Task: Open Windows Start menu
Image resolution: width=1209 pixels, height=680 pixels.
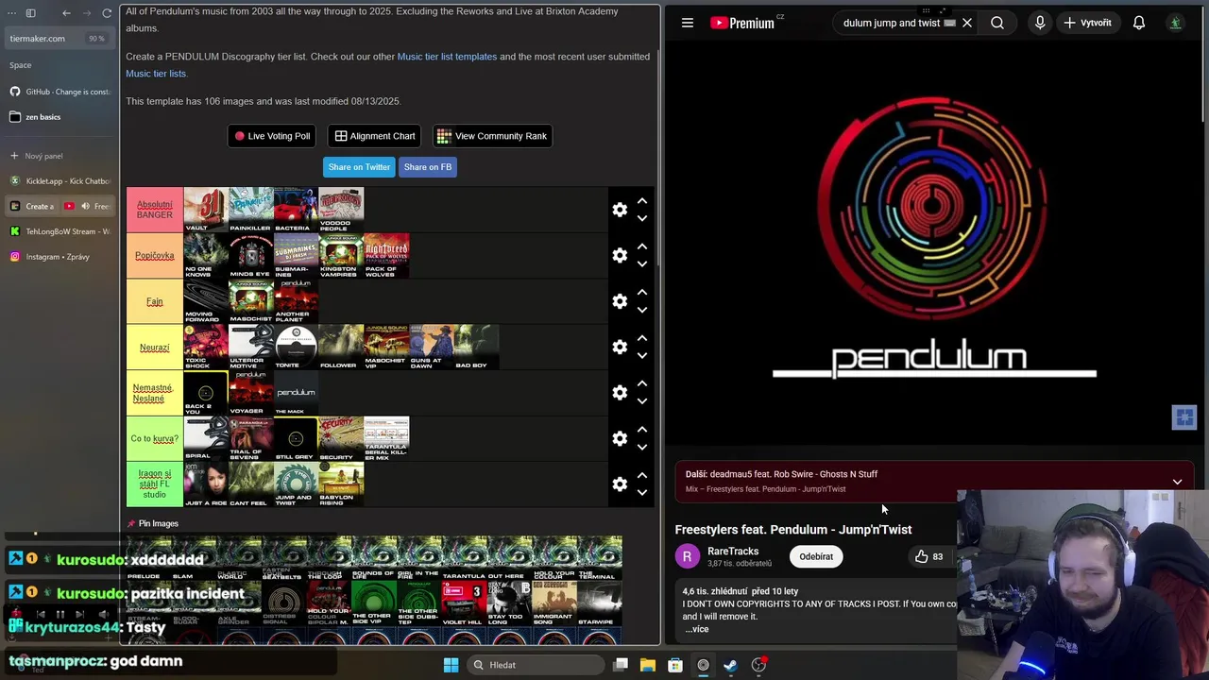Action: point(451,665)
